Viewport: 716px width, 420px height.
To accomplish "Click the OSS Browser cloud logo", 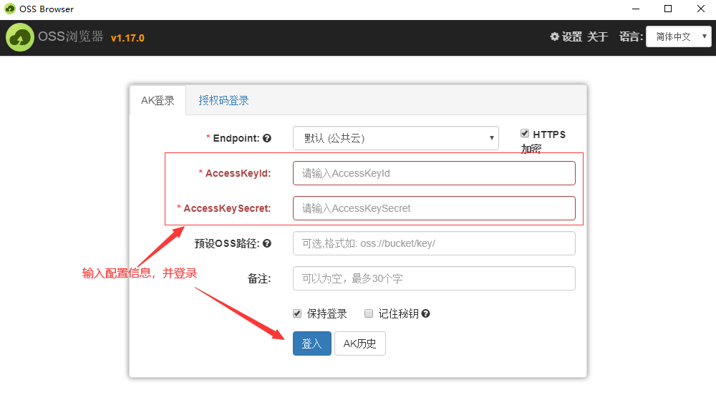I will pos(19,37).
